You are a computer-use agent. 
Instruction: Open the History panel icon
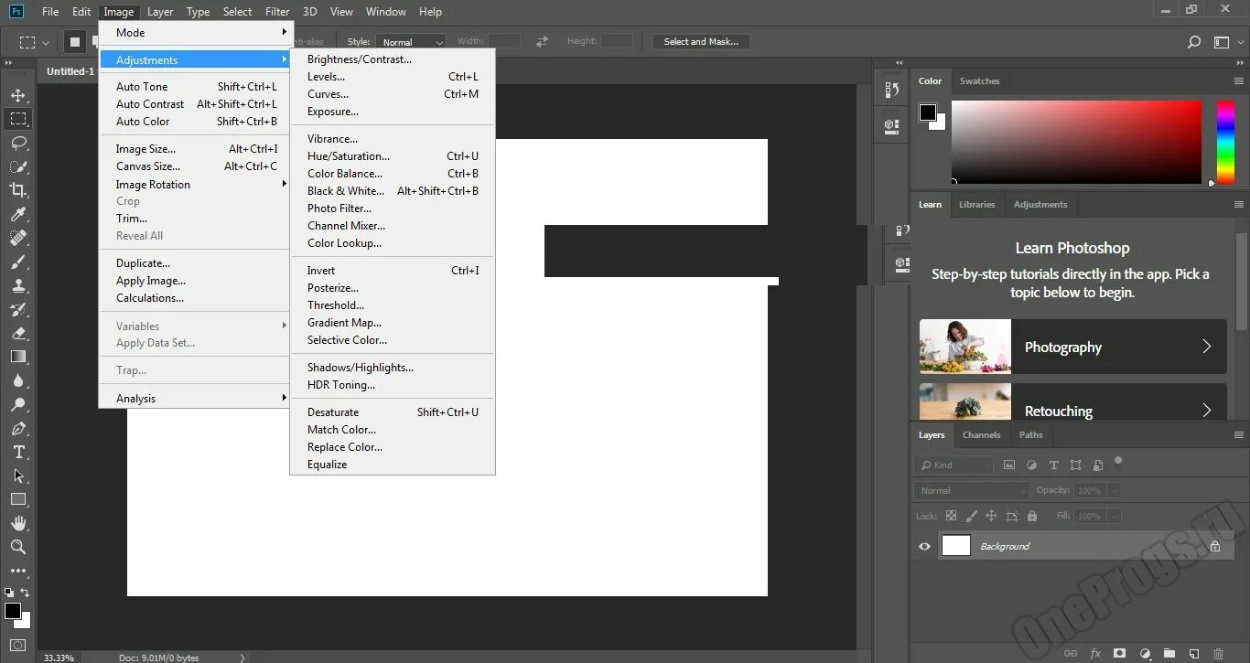click(x=892, y=90)
